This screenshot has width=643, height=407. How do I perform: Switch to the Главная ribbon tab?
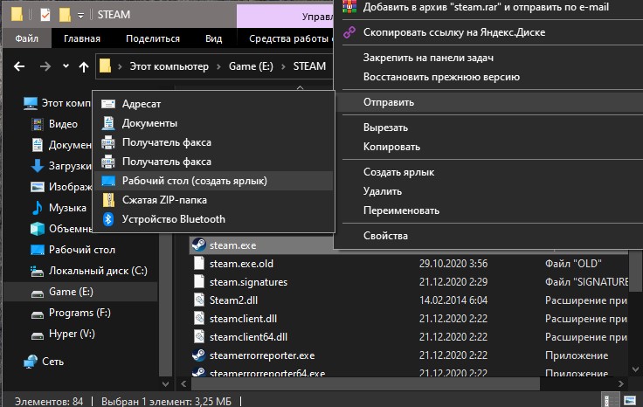coord(82,38)
